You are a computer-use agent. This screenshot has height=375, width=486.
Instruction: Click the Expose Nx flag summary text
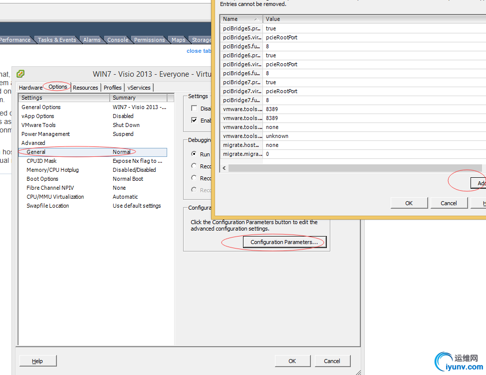[137, 161]
